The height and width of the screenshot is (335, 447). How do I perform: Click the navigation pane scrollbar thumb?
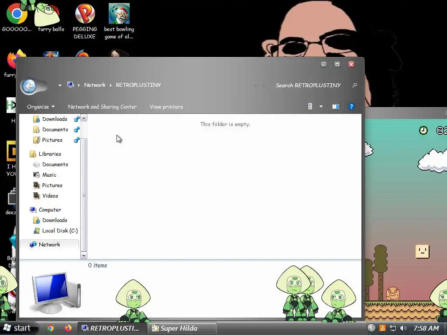point(84,195)
